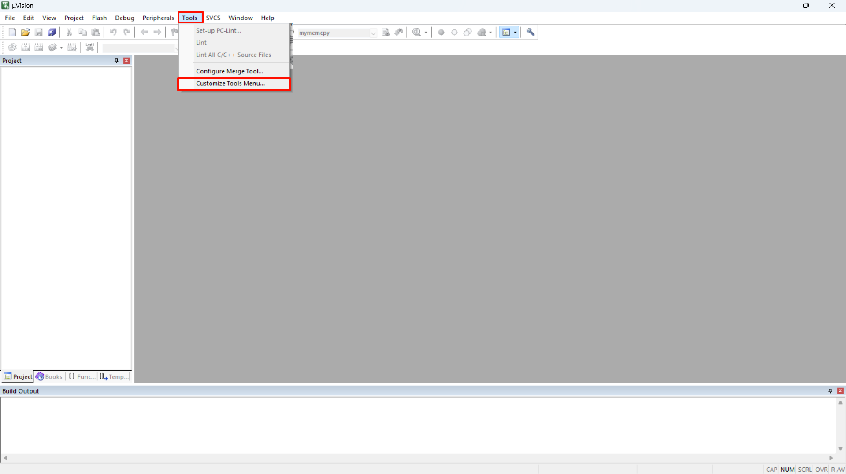Open the Debug menu
The width and height of the screenshot is (846, 474).
[x=125, y=18]
